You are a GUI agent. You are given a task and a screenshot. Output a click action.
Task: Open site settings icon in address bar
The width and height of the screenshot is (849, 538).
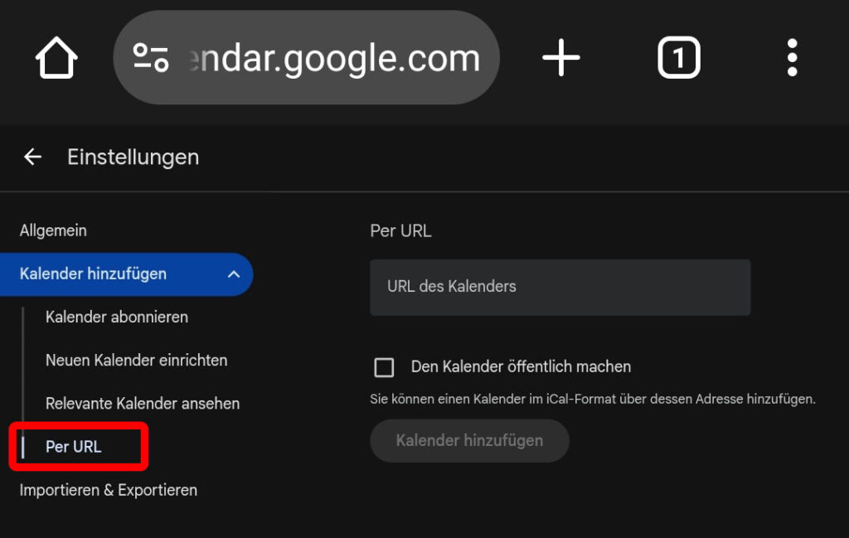(x=151, y=57)
